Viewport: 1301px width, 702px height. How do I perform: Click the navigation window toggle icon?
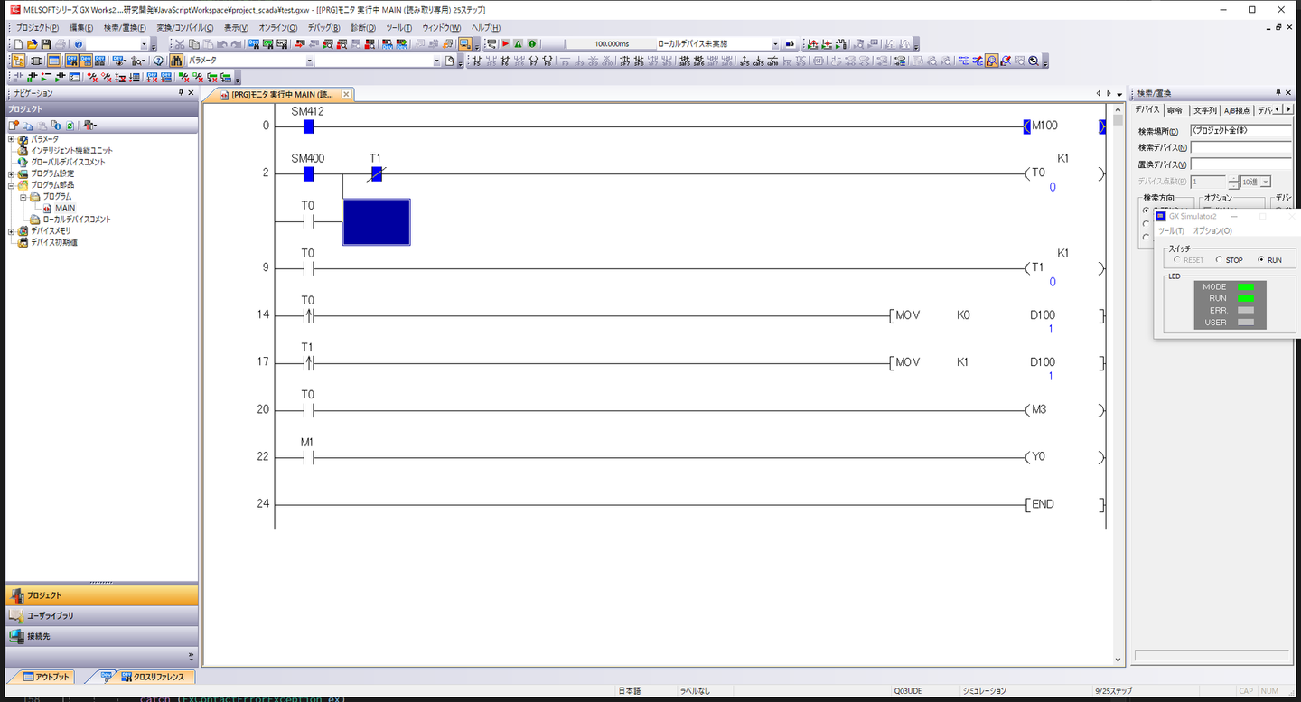pyautogui.click(x=19, y=61)
